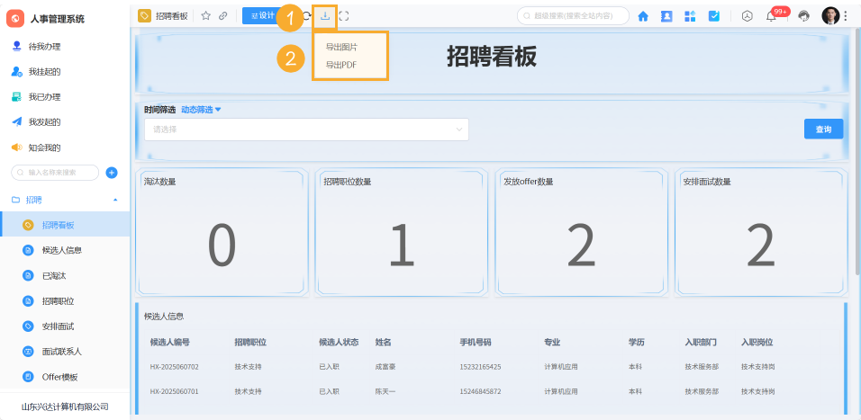Image resolution: width=861 pixels, height=420 pixels.
Task: Open 候选人信息 sidebar item
Action: 65,250
